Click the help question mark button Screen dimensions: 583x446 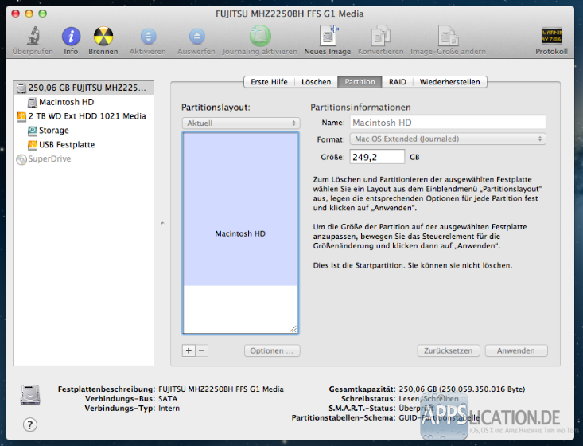30,424
